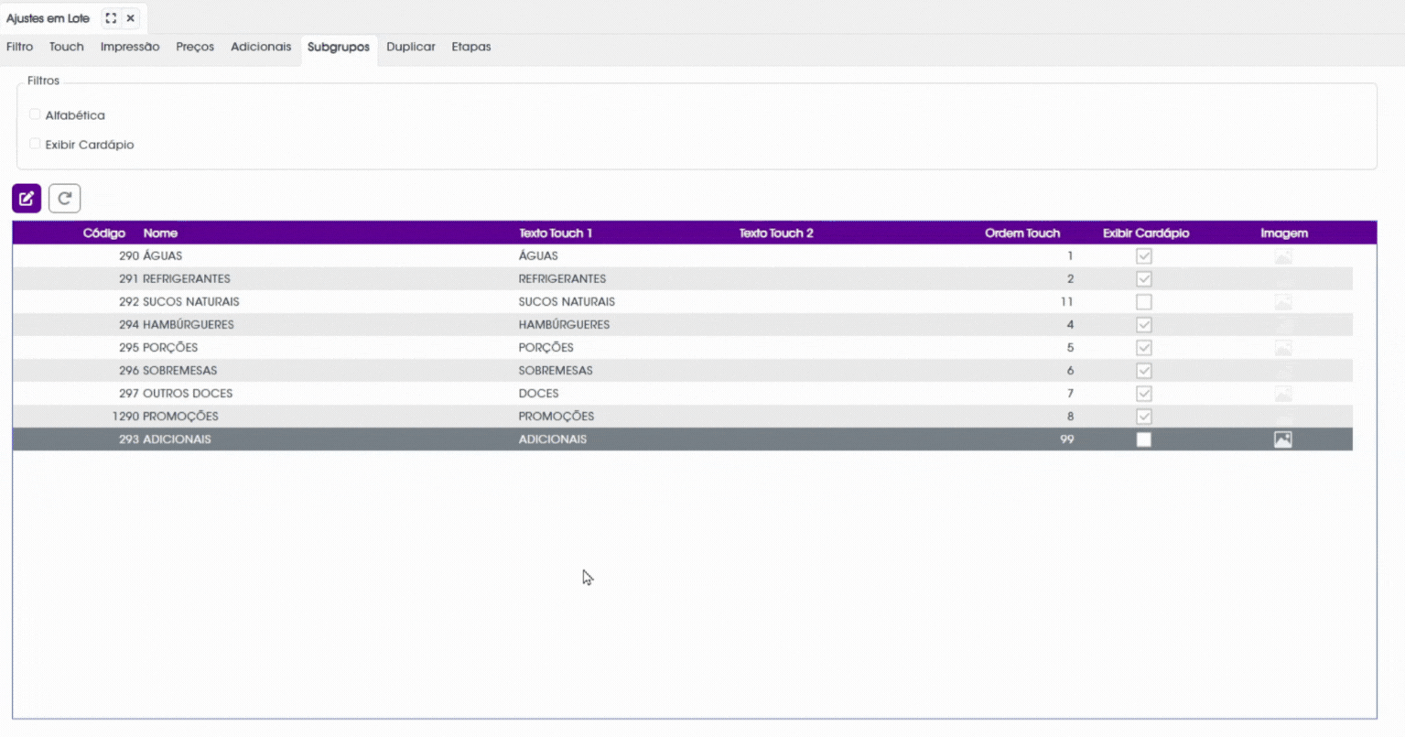Click PROMOÇÕES under Texto Touch 1
Viewport: 1405px width, 737px height.
557,417
